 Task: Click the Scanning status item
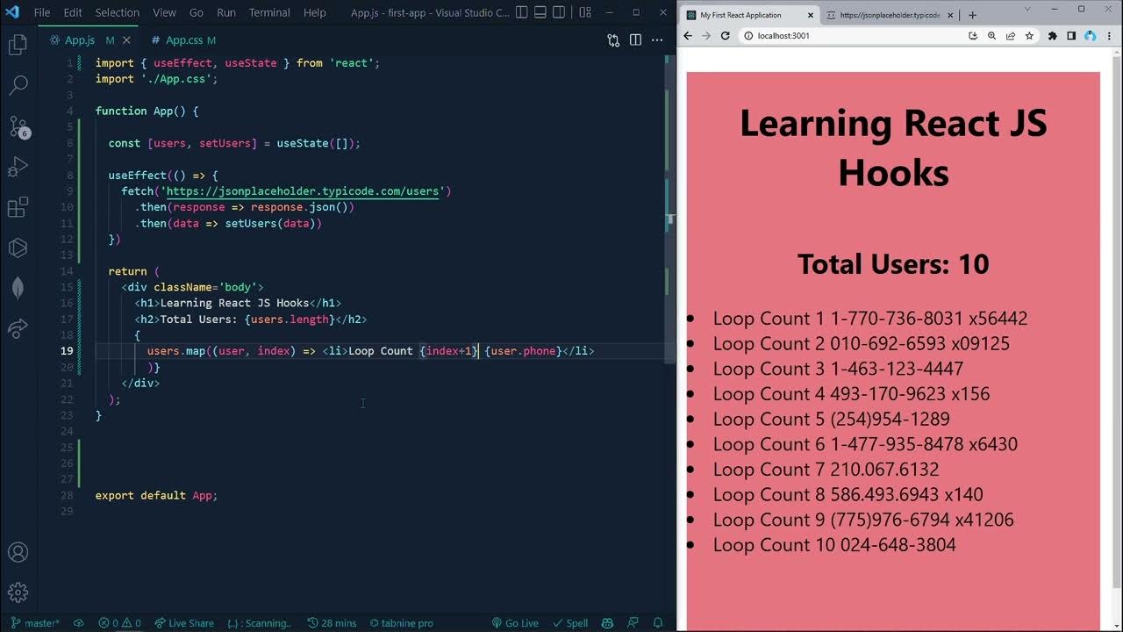(259, 623)
